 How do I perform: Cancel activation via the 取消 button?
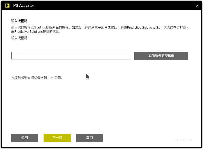(90, 138)
